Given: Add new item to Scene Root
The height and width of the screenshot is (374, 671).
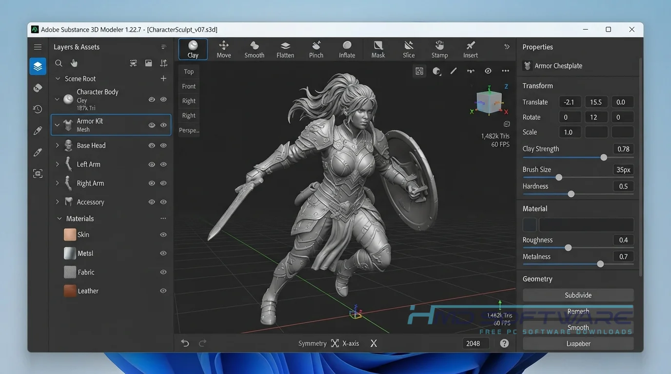Looking at the screenshot, I should click(163, 78).
